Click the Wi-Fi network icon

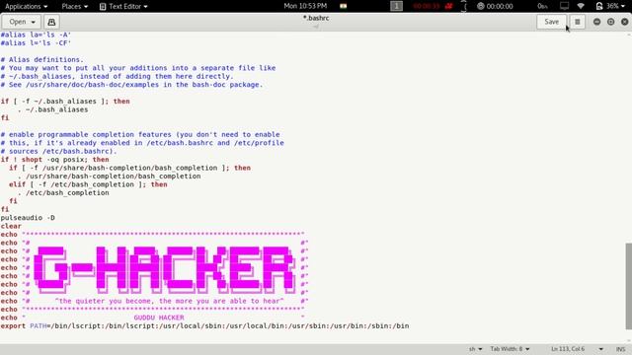click(x=581, y=6)
